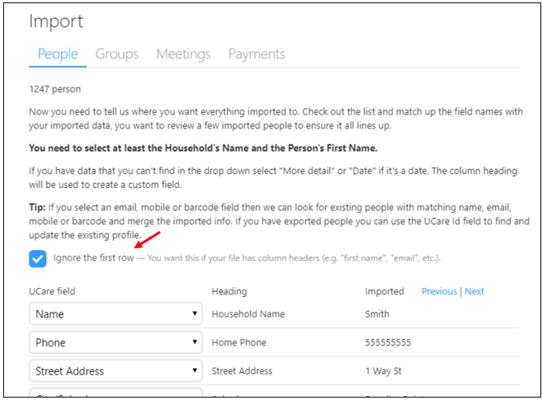Viewport: 542px width, 400px height.
Task: Click the 'Heading' column label
Action: (229, 291)
